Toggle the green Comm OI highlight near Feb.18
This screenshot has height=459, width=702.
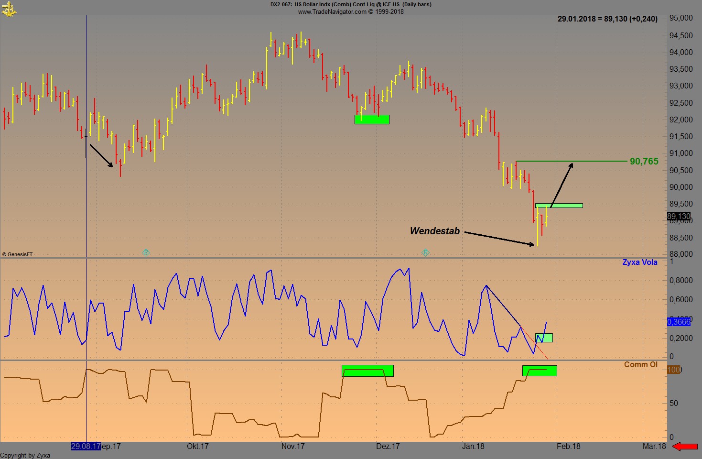[x=540, y=370]
